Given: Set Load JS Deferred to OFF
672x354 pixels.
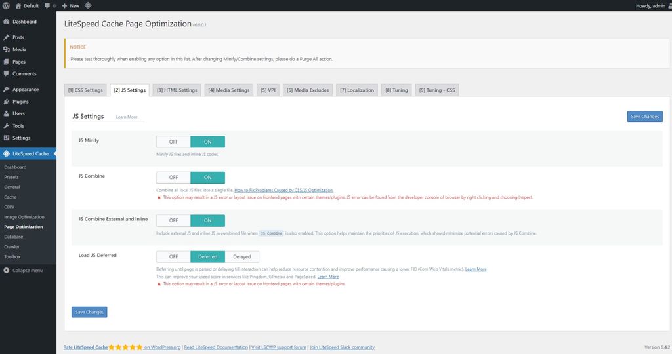Looking at the screenshot, I should [x=173, y=257].
